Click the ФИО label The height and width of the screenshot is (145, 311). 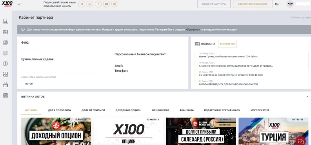coord(25,42)
